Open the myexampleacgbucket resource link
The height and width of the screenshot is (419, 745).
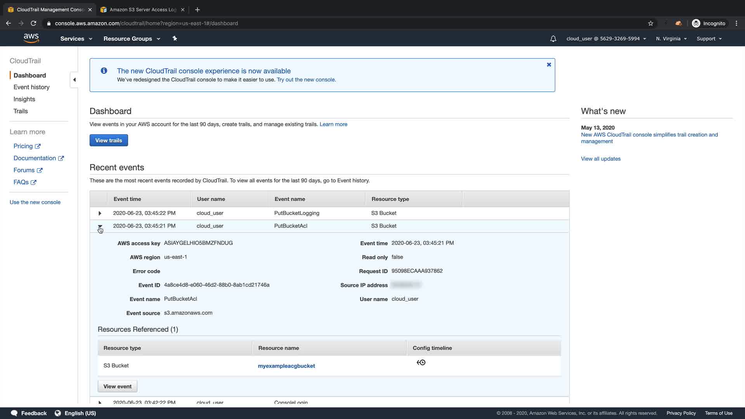pos(286,366)
